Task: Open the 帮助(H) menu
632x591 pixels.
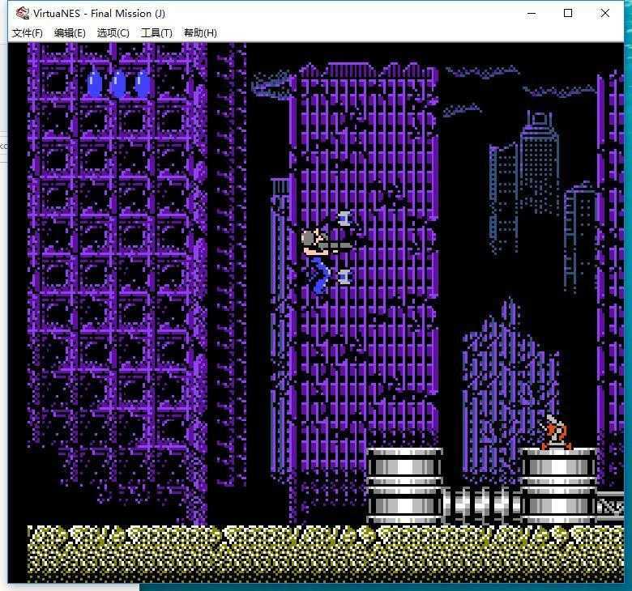Action: [x=200, y=33]
